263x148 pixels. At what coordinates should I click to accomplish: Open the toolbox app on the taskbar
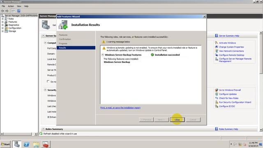pyautogui.click(x=46, y=144)
